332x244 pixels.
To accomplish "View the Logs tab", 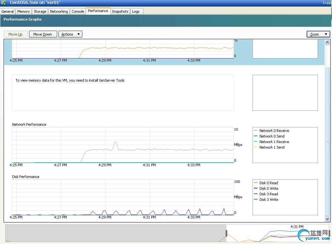I will (136, 11).
